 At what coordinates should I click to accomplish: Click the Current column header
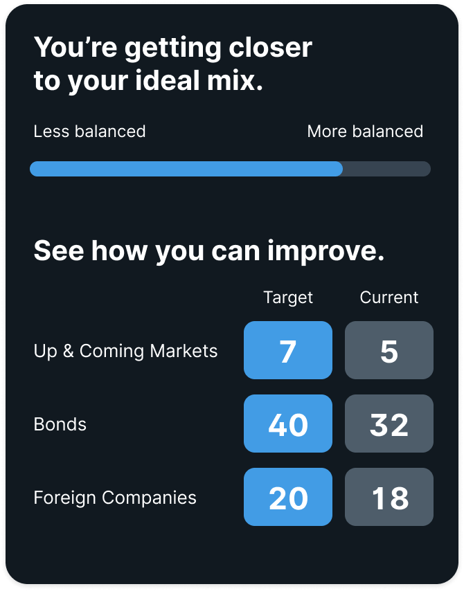pos(389,298)
